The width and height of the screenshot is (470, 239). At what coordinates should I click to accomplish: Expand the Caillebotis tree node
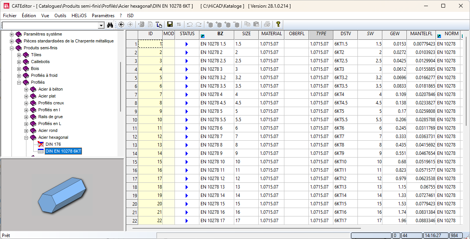point(19,62)
